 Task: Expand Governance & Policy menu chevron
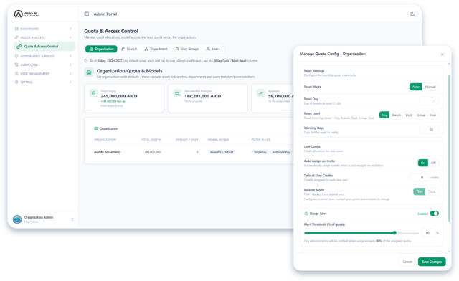tap(70, 56)
